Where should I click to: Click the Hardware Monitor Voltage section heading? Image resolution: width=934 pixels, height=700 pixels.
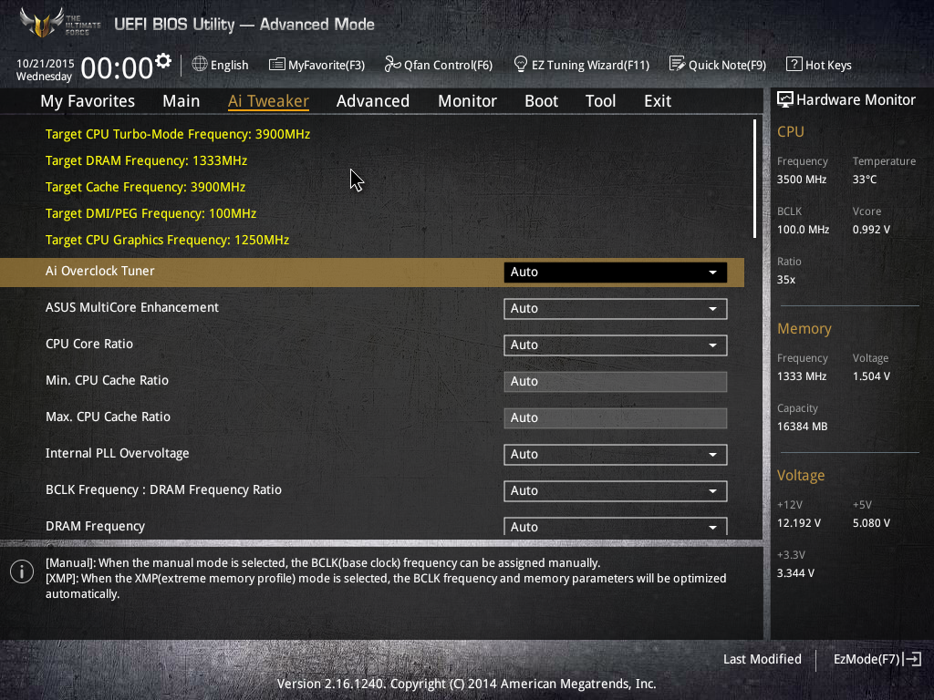(801, 476)
